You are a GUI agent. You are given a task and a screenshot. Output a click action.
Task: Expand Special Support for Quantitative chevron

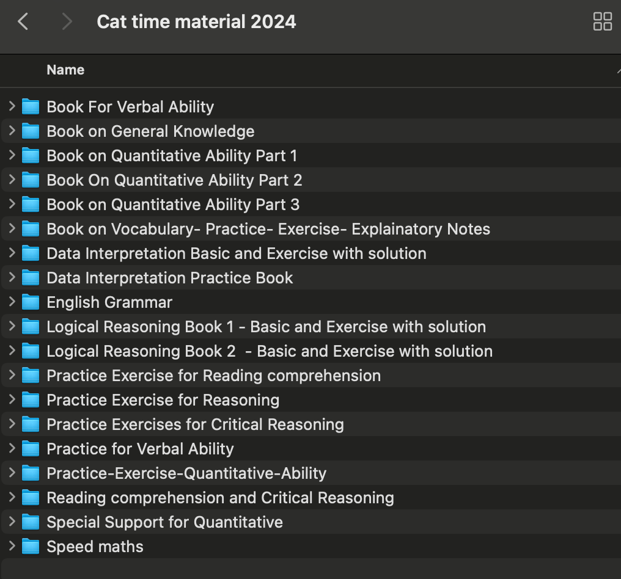tap(12, 522)
